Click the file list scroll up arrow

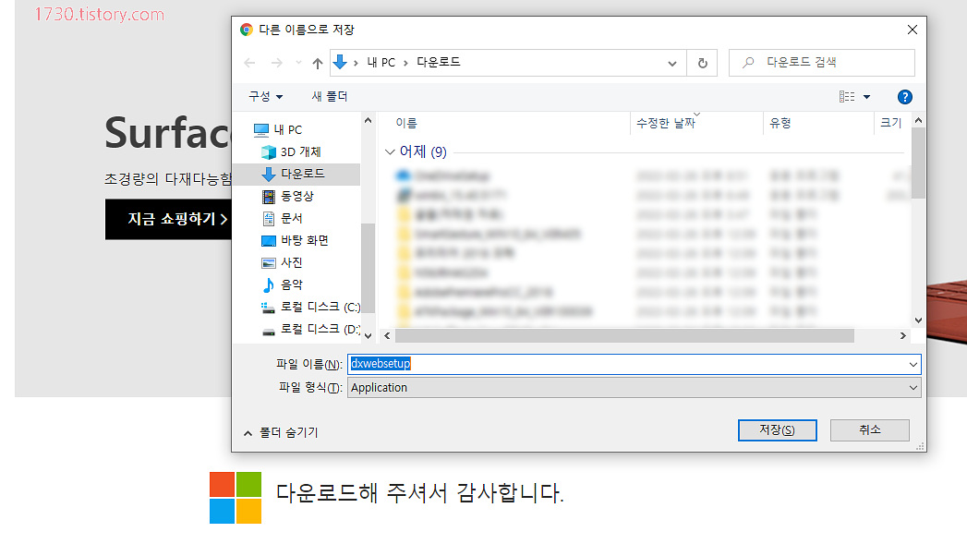918,121
